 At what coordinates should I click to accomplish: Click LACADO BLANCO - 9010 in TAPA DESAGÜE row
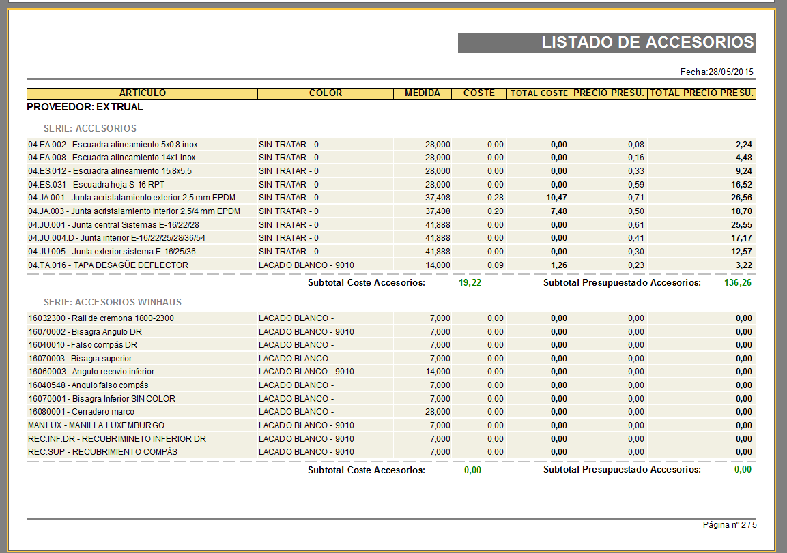click(x=306, y=265)
